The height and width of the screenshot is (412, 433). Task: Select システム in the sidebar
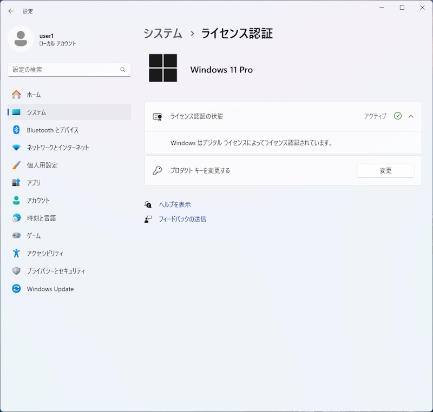69,112
